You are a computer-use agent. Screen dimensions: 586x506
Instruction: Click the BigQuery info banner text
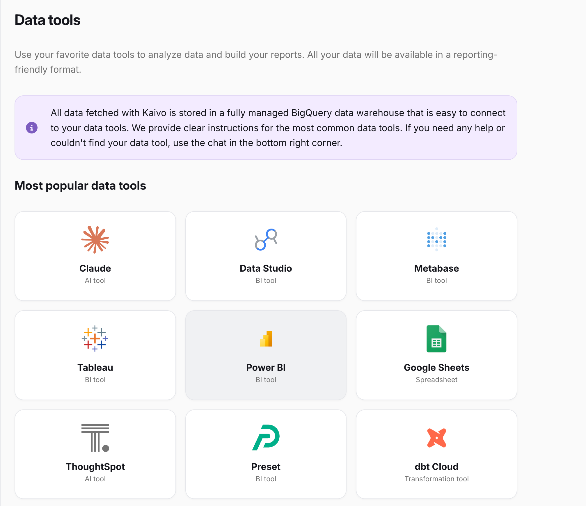click(278, 128)
